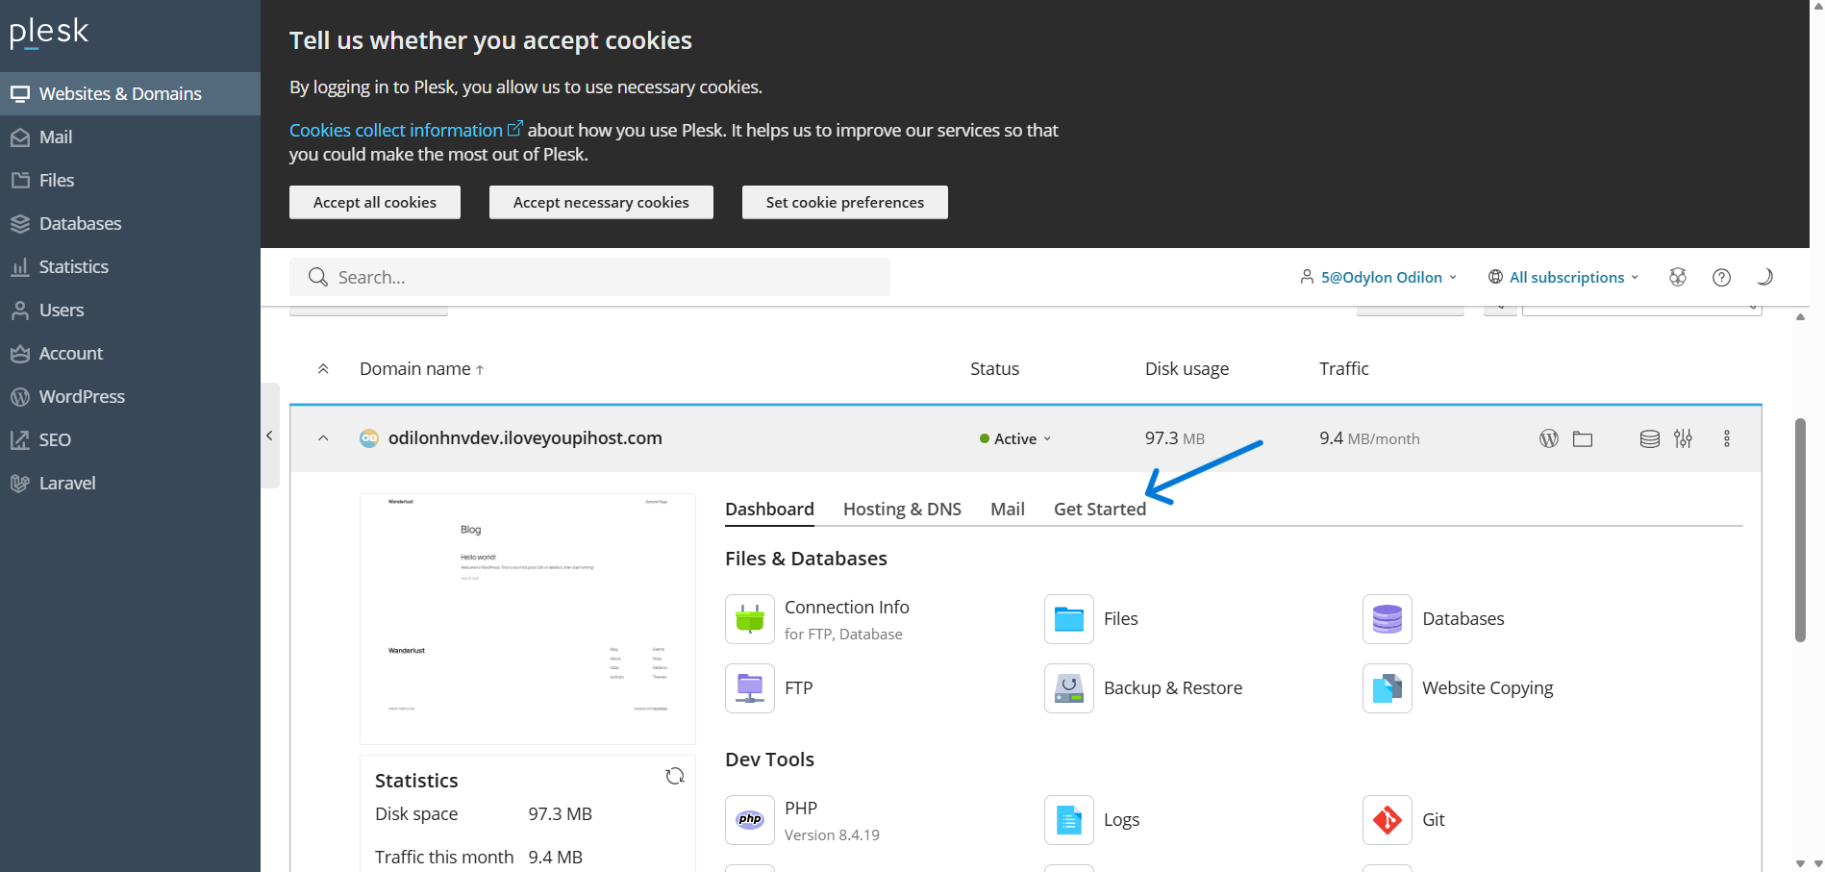Open the Cookies collect information link
Viewport: 1825px width, 872px height.
point(396,130)
